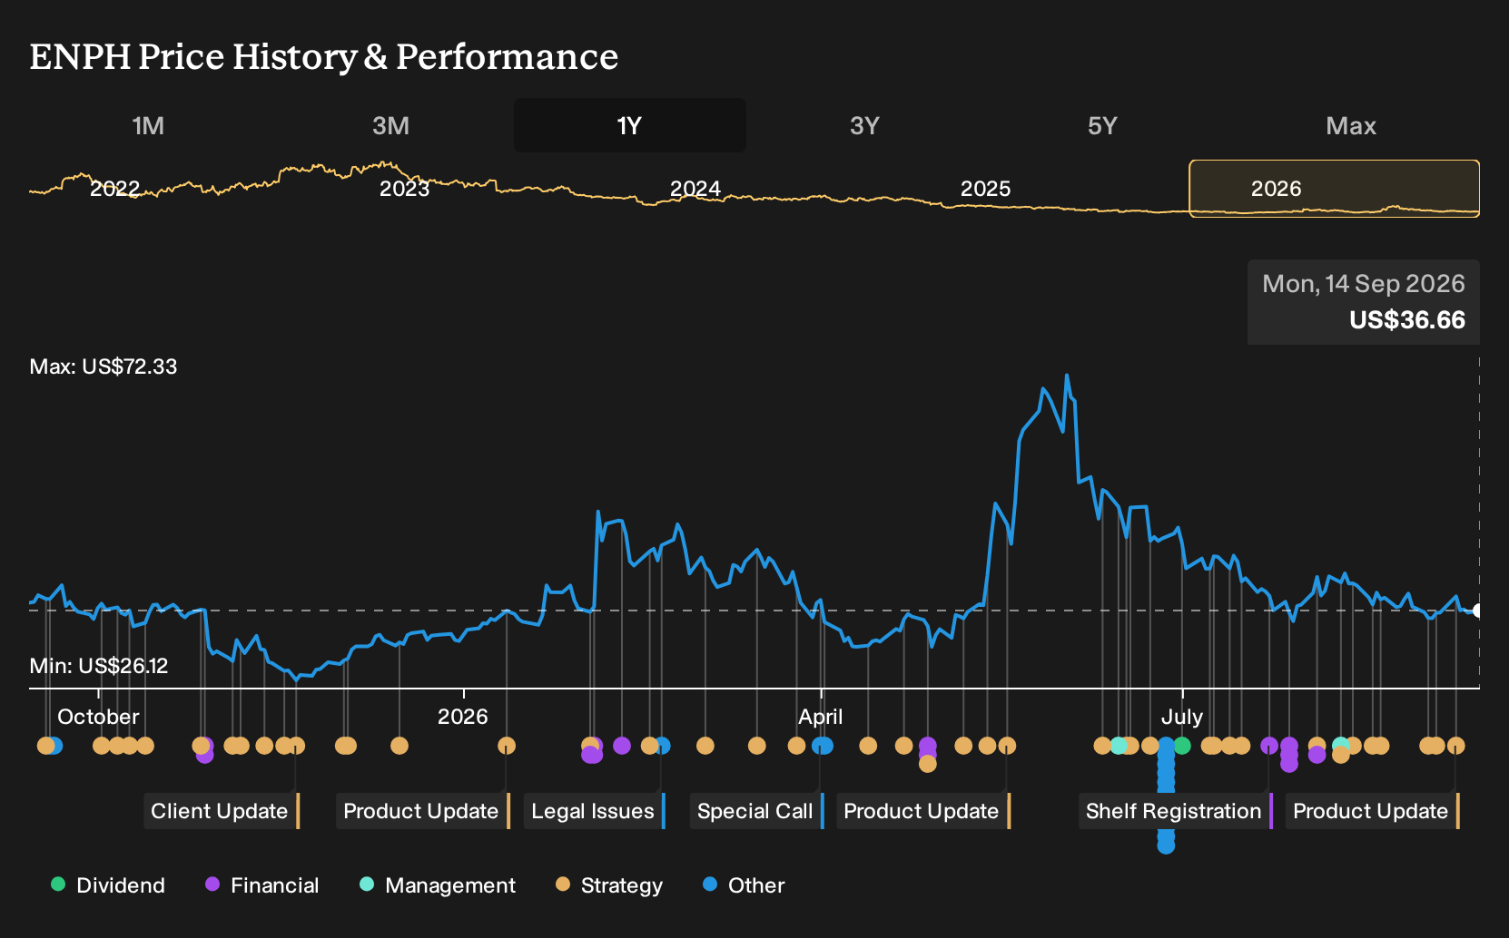Open the Product Update label right of Special Call
This screenshot has height=938, width=1509.
(923, 811)
